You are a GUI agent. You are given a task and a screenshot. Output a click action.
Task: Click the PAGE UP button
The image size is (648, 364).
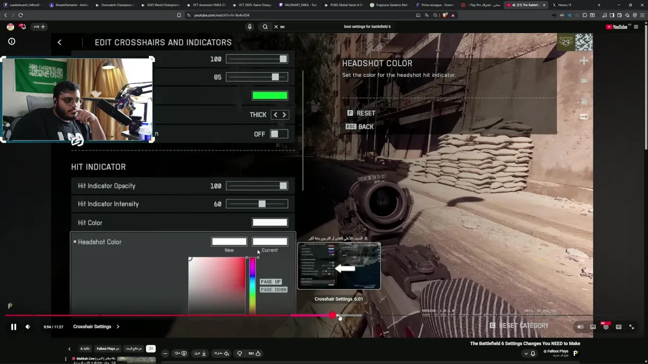(270, 282)
